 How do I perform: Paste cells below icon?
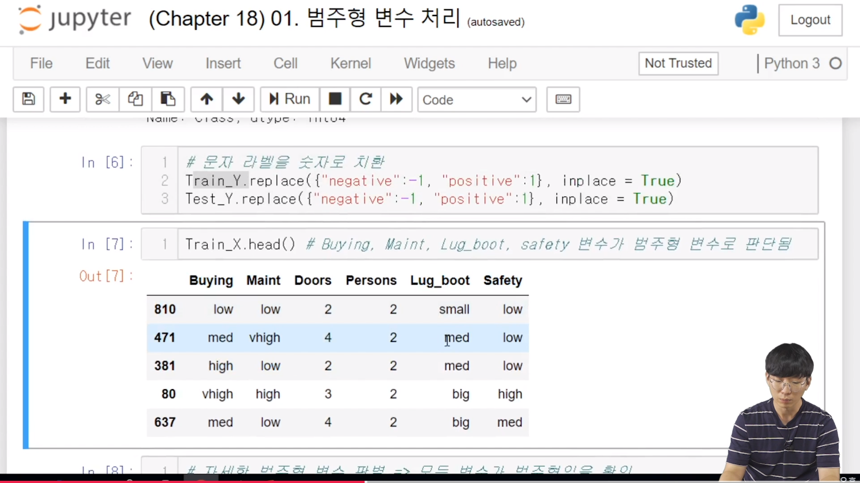[x=168, y=99]
